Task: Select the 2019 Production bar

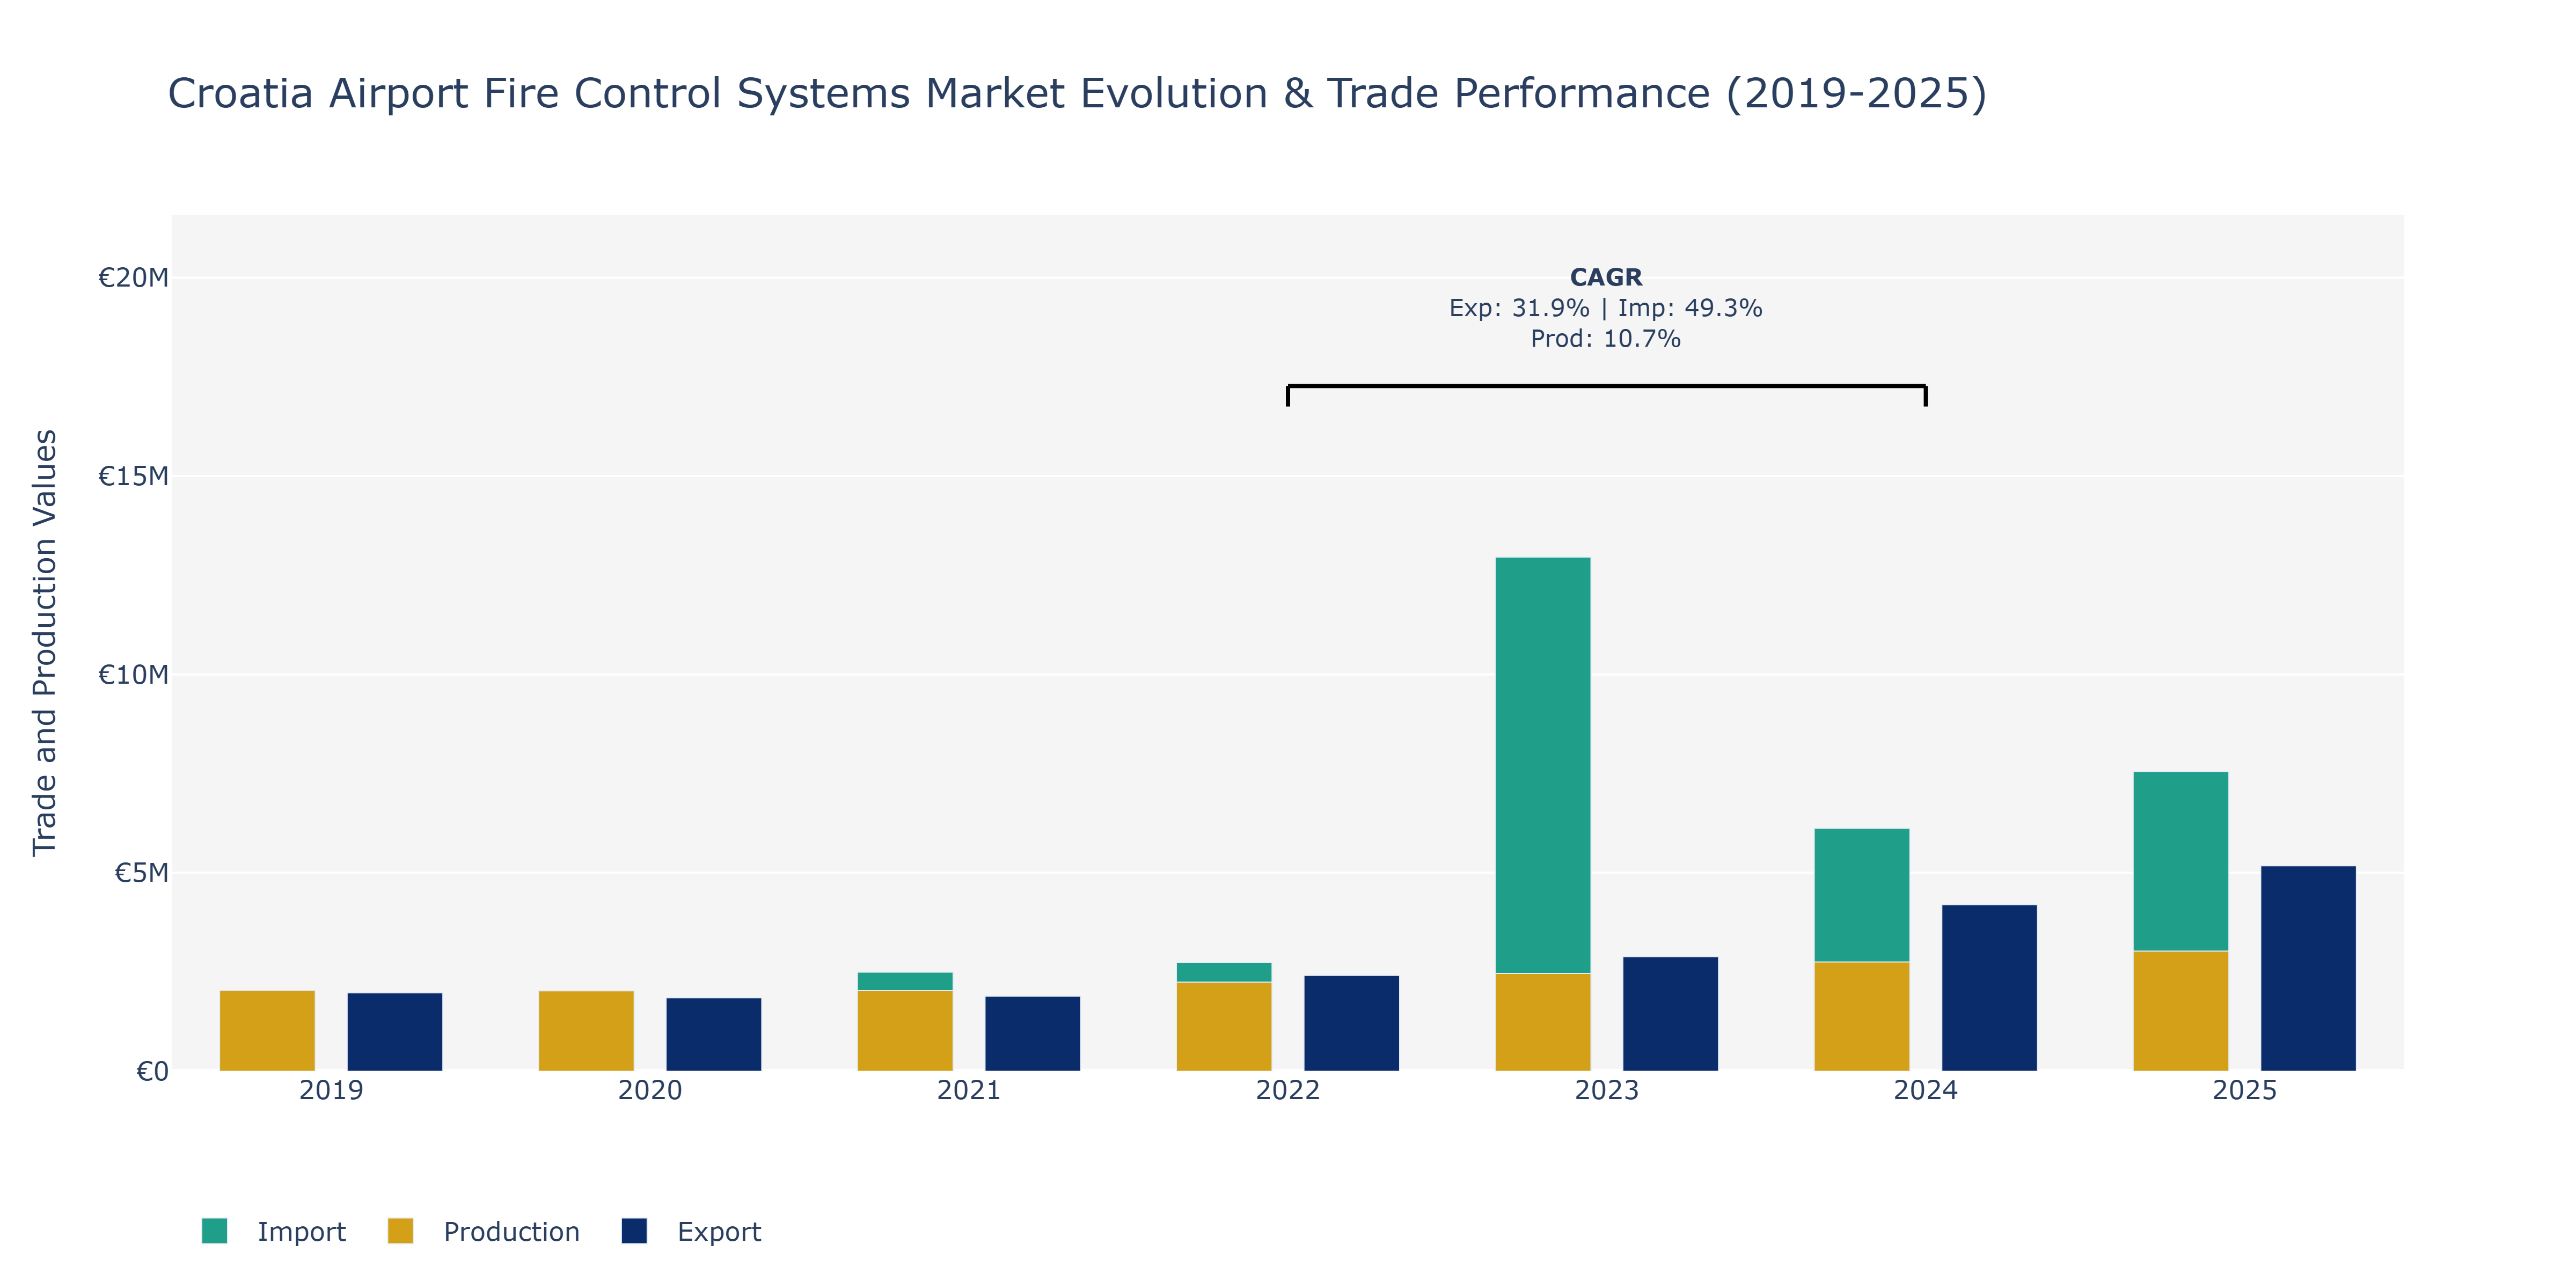Action: (267, 1031)
